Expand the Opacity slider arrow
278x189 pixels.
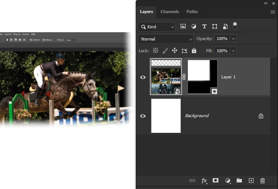(233, 38)
